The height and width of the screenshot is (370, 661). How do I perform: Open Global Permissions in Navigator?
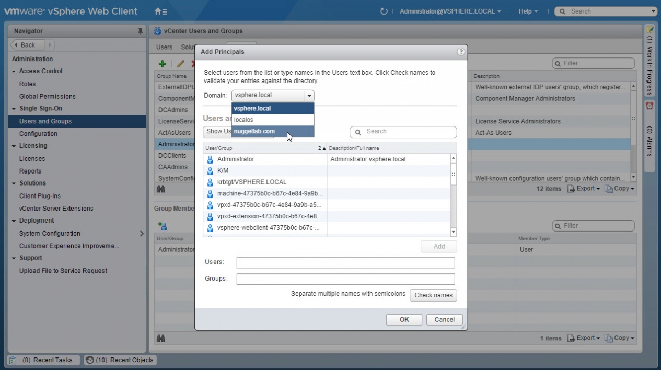tap(48, 96)
